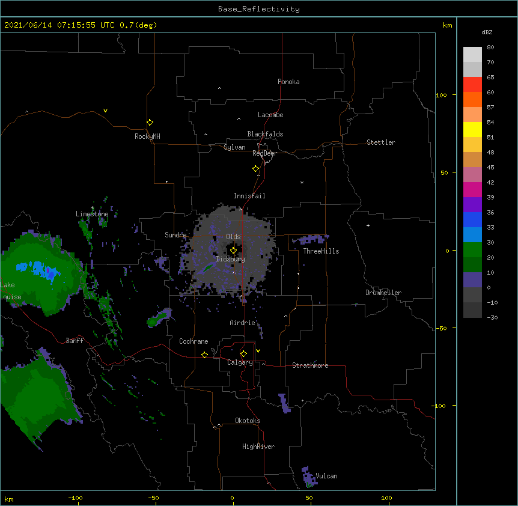Click the yellow diamond marker near RockyMH

pyautogui.click(x=150, y=123)
